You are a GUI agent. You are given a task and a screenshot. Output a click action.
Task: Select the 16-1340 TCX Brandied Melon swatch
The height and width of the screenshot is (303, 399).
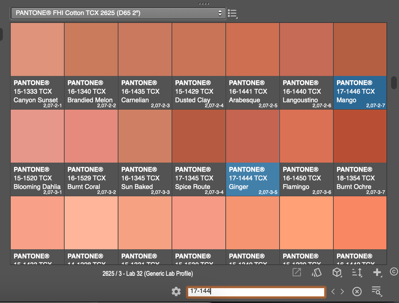coord(91,49)
